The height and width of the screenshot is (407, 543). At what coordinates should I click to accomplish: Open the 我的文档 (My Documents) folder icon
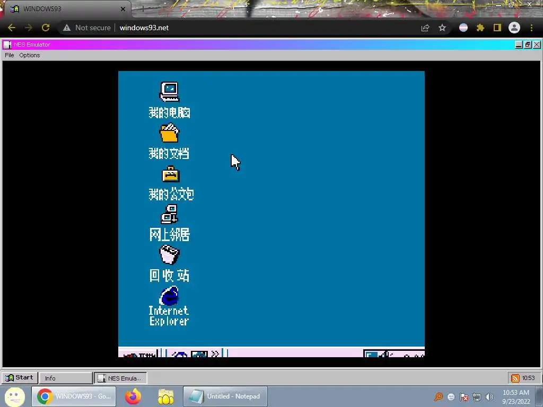169,133
